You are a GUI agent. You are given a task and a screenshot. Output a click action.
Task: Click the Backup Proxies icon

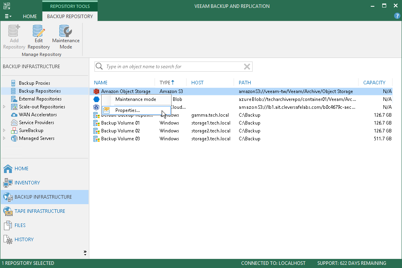pyautogui.click(x=13, y=83)
